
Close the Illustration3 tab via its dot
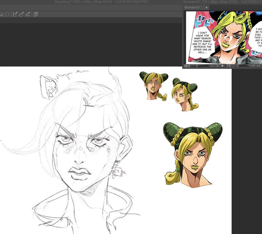tap(207, 8)
